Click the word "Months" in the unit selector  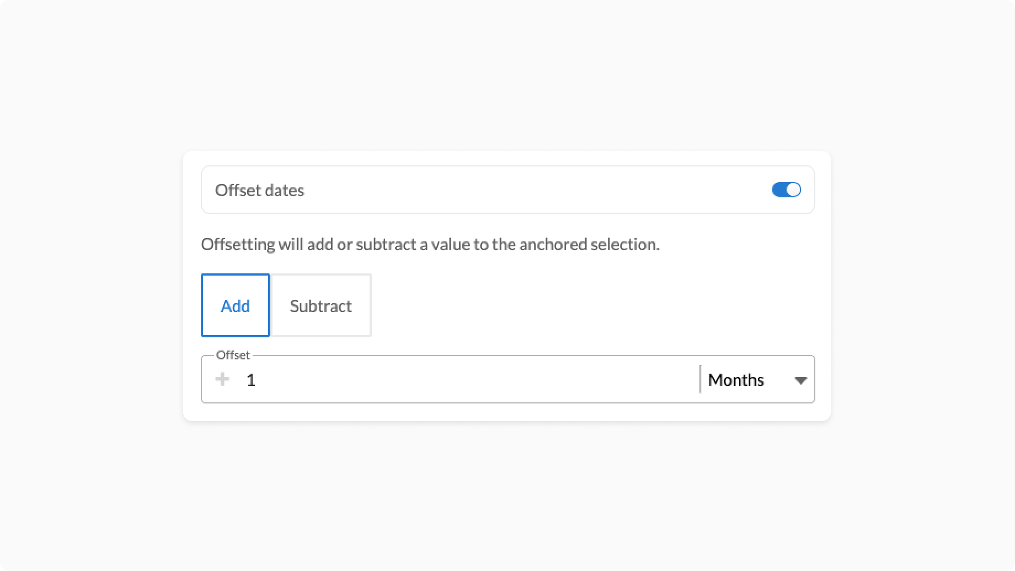(x=736, y=380)
